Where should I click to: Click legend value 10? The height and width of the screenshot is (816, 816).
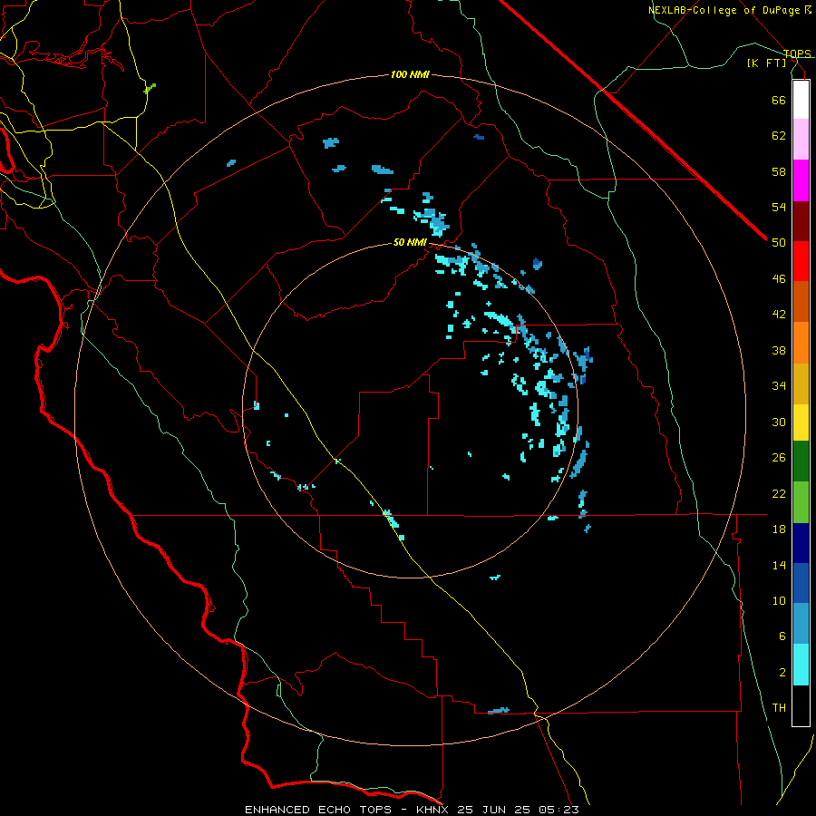click(x=779, y=600)
